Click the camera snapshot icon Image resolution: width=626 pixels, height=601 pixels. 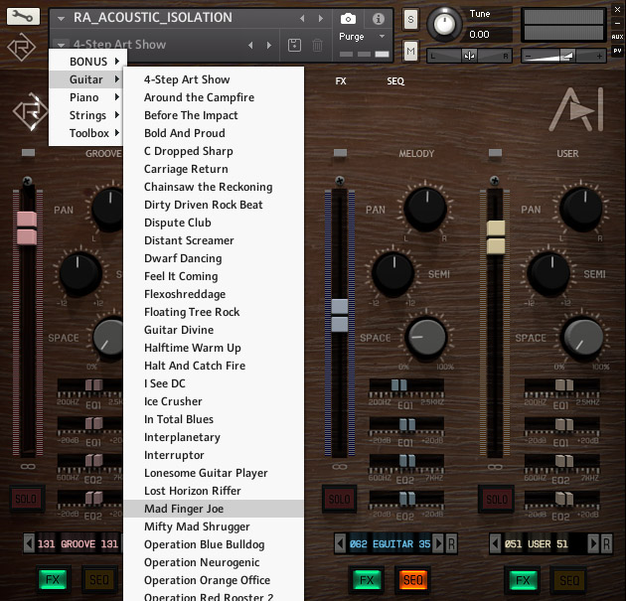pos(349,19)
